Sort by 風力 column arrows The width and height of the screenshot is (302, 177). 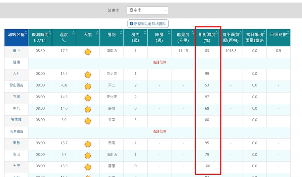(145, 33)
